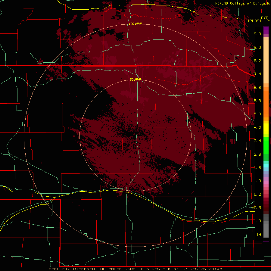Click the light peach segment of the color bar
The image size is (271, 271).
click(266, 62)
